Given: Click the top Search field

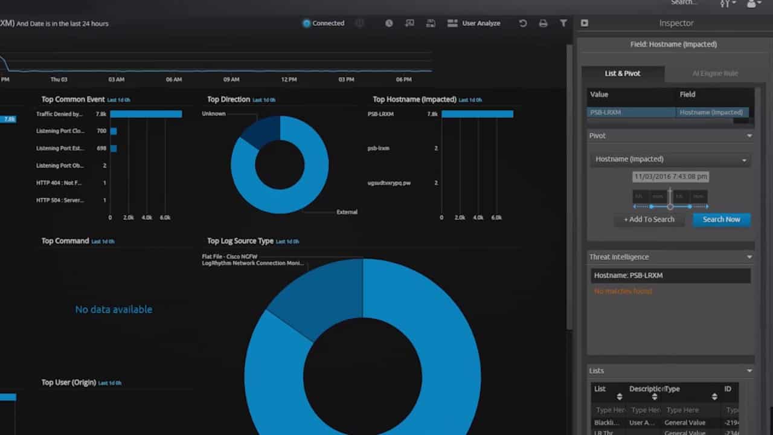Looking at the screenshot, I should pos(684,3).
